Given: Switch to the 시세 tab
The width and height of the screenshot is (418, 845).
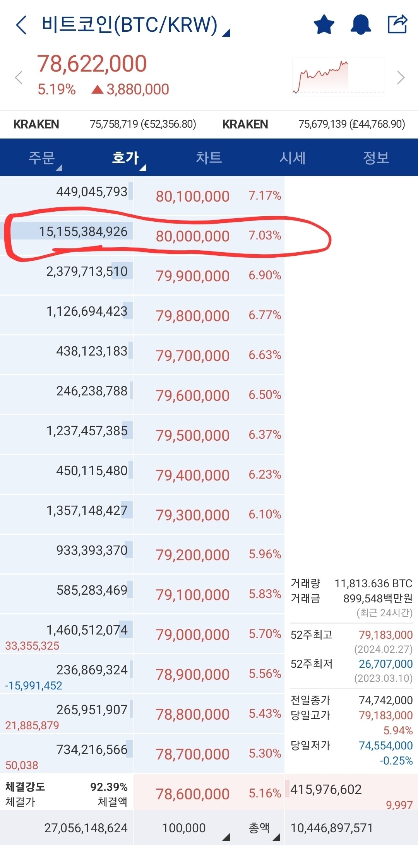Looking at the screenshot, I should 293,157.
